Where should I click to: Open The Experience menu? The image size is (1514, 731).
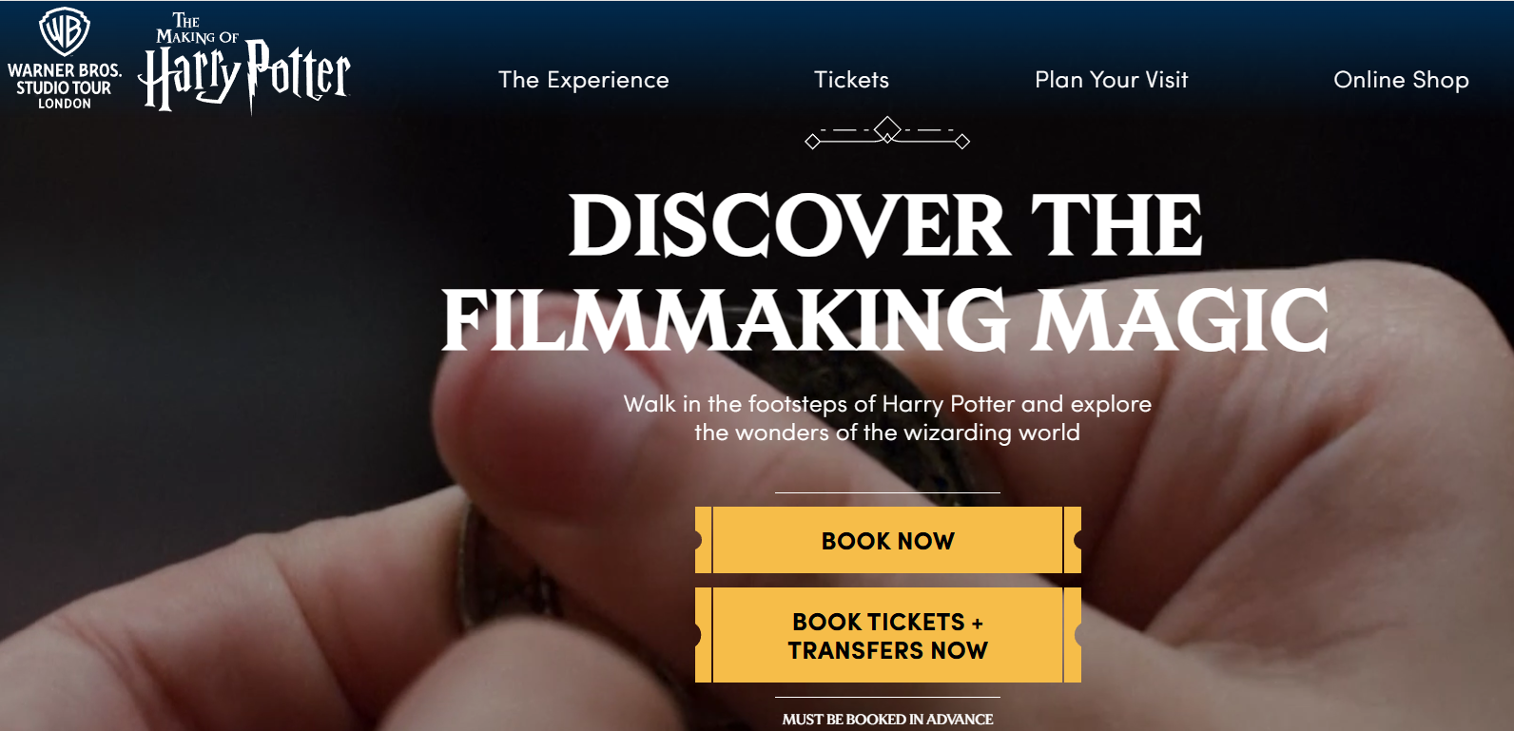click(584, 80)
